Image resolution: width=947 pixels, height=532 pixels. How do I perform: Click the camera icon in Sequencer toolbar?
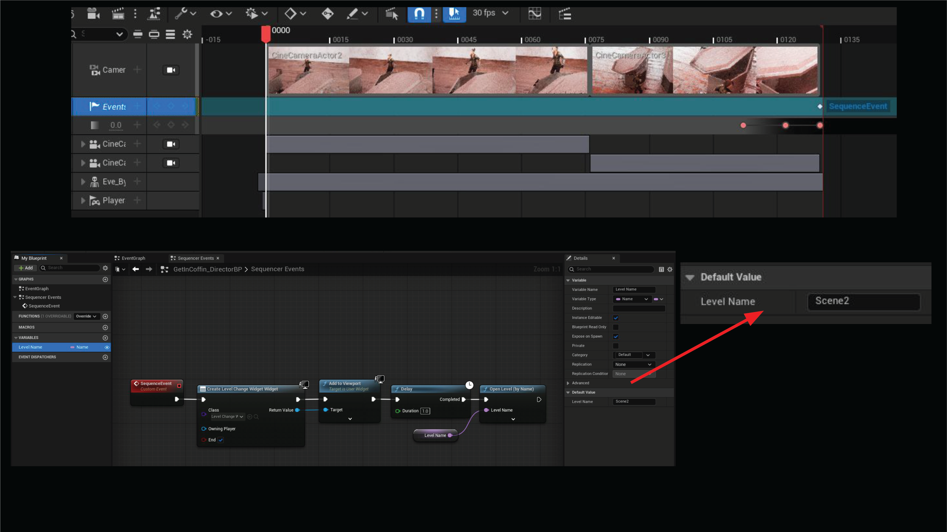pos(93,14)
